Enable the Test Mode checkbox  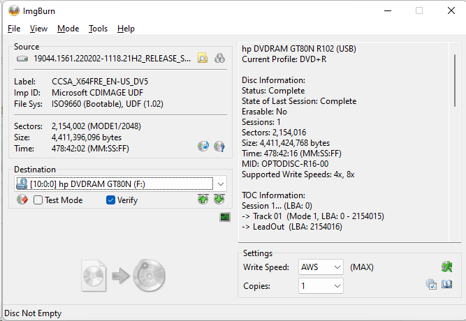[38, 200]
